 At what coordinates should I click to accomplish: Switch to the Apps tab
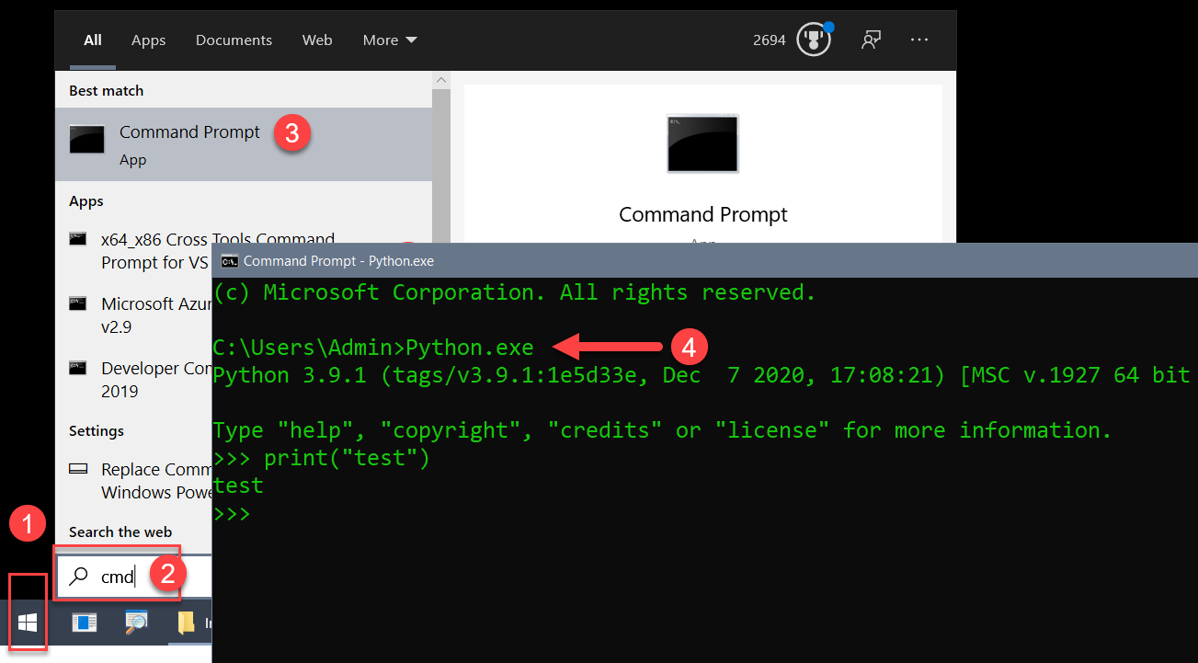[x=148, y=40]
